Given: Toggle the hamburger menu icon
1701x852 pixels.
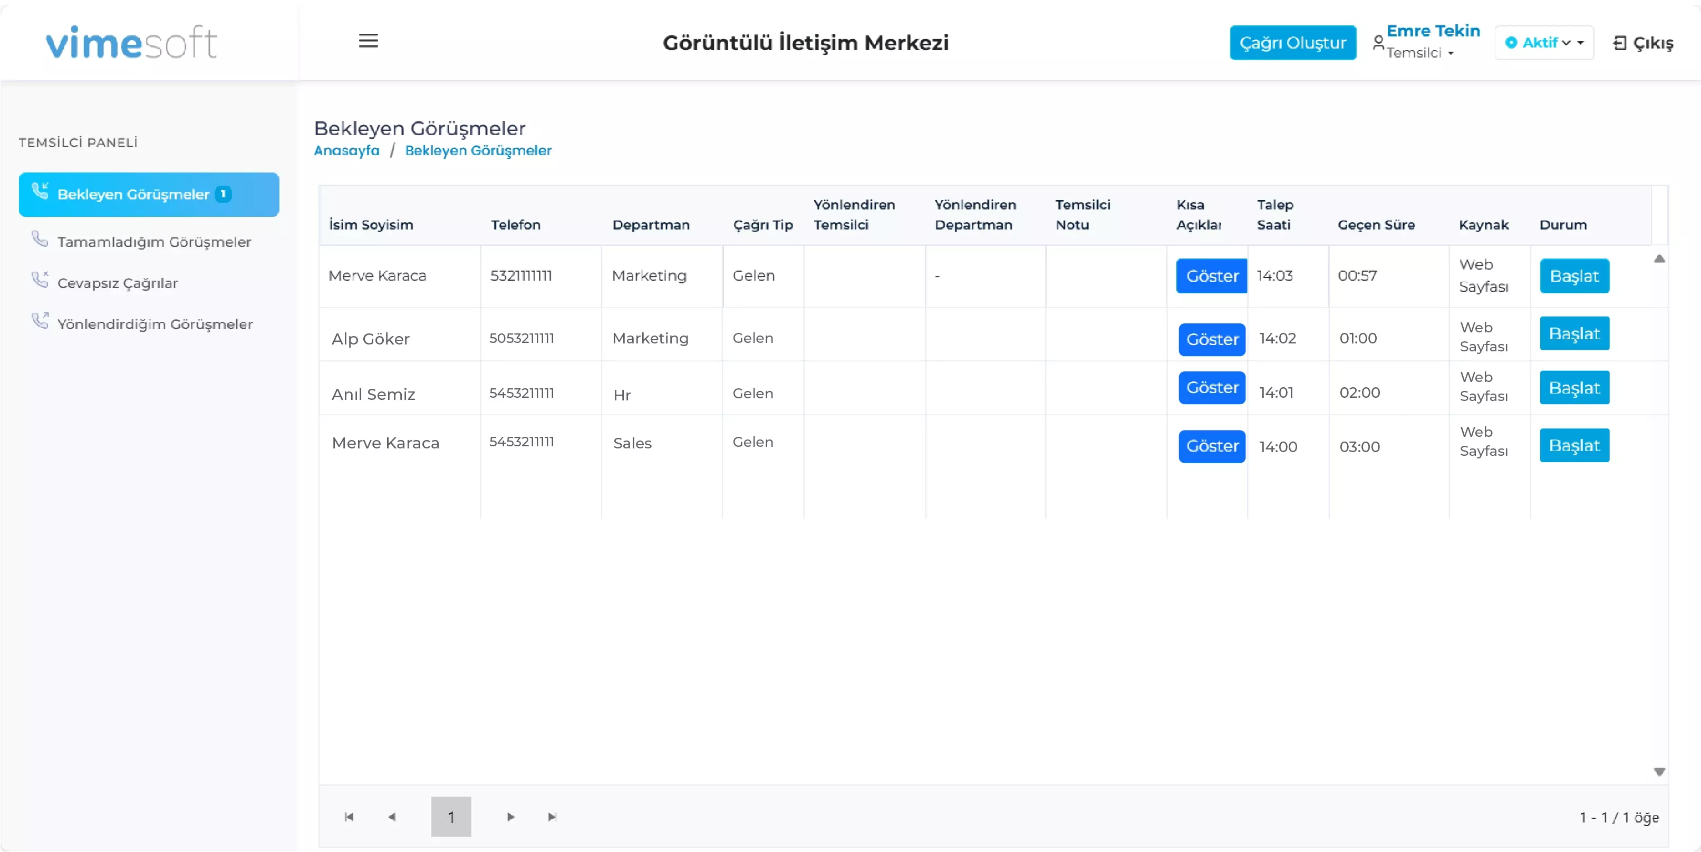Looking at the screenshot, I should pyautogui.click(x=369, y=41).
